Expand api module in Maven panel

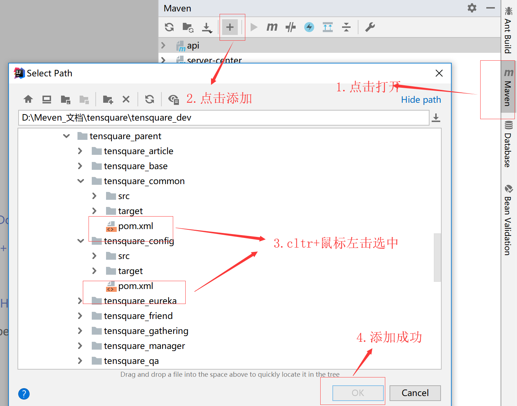point(164,45)
